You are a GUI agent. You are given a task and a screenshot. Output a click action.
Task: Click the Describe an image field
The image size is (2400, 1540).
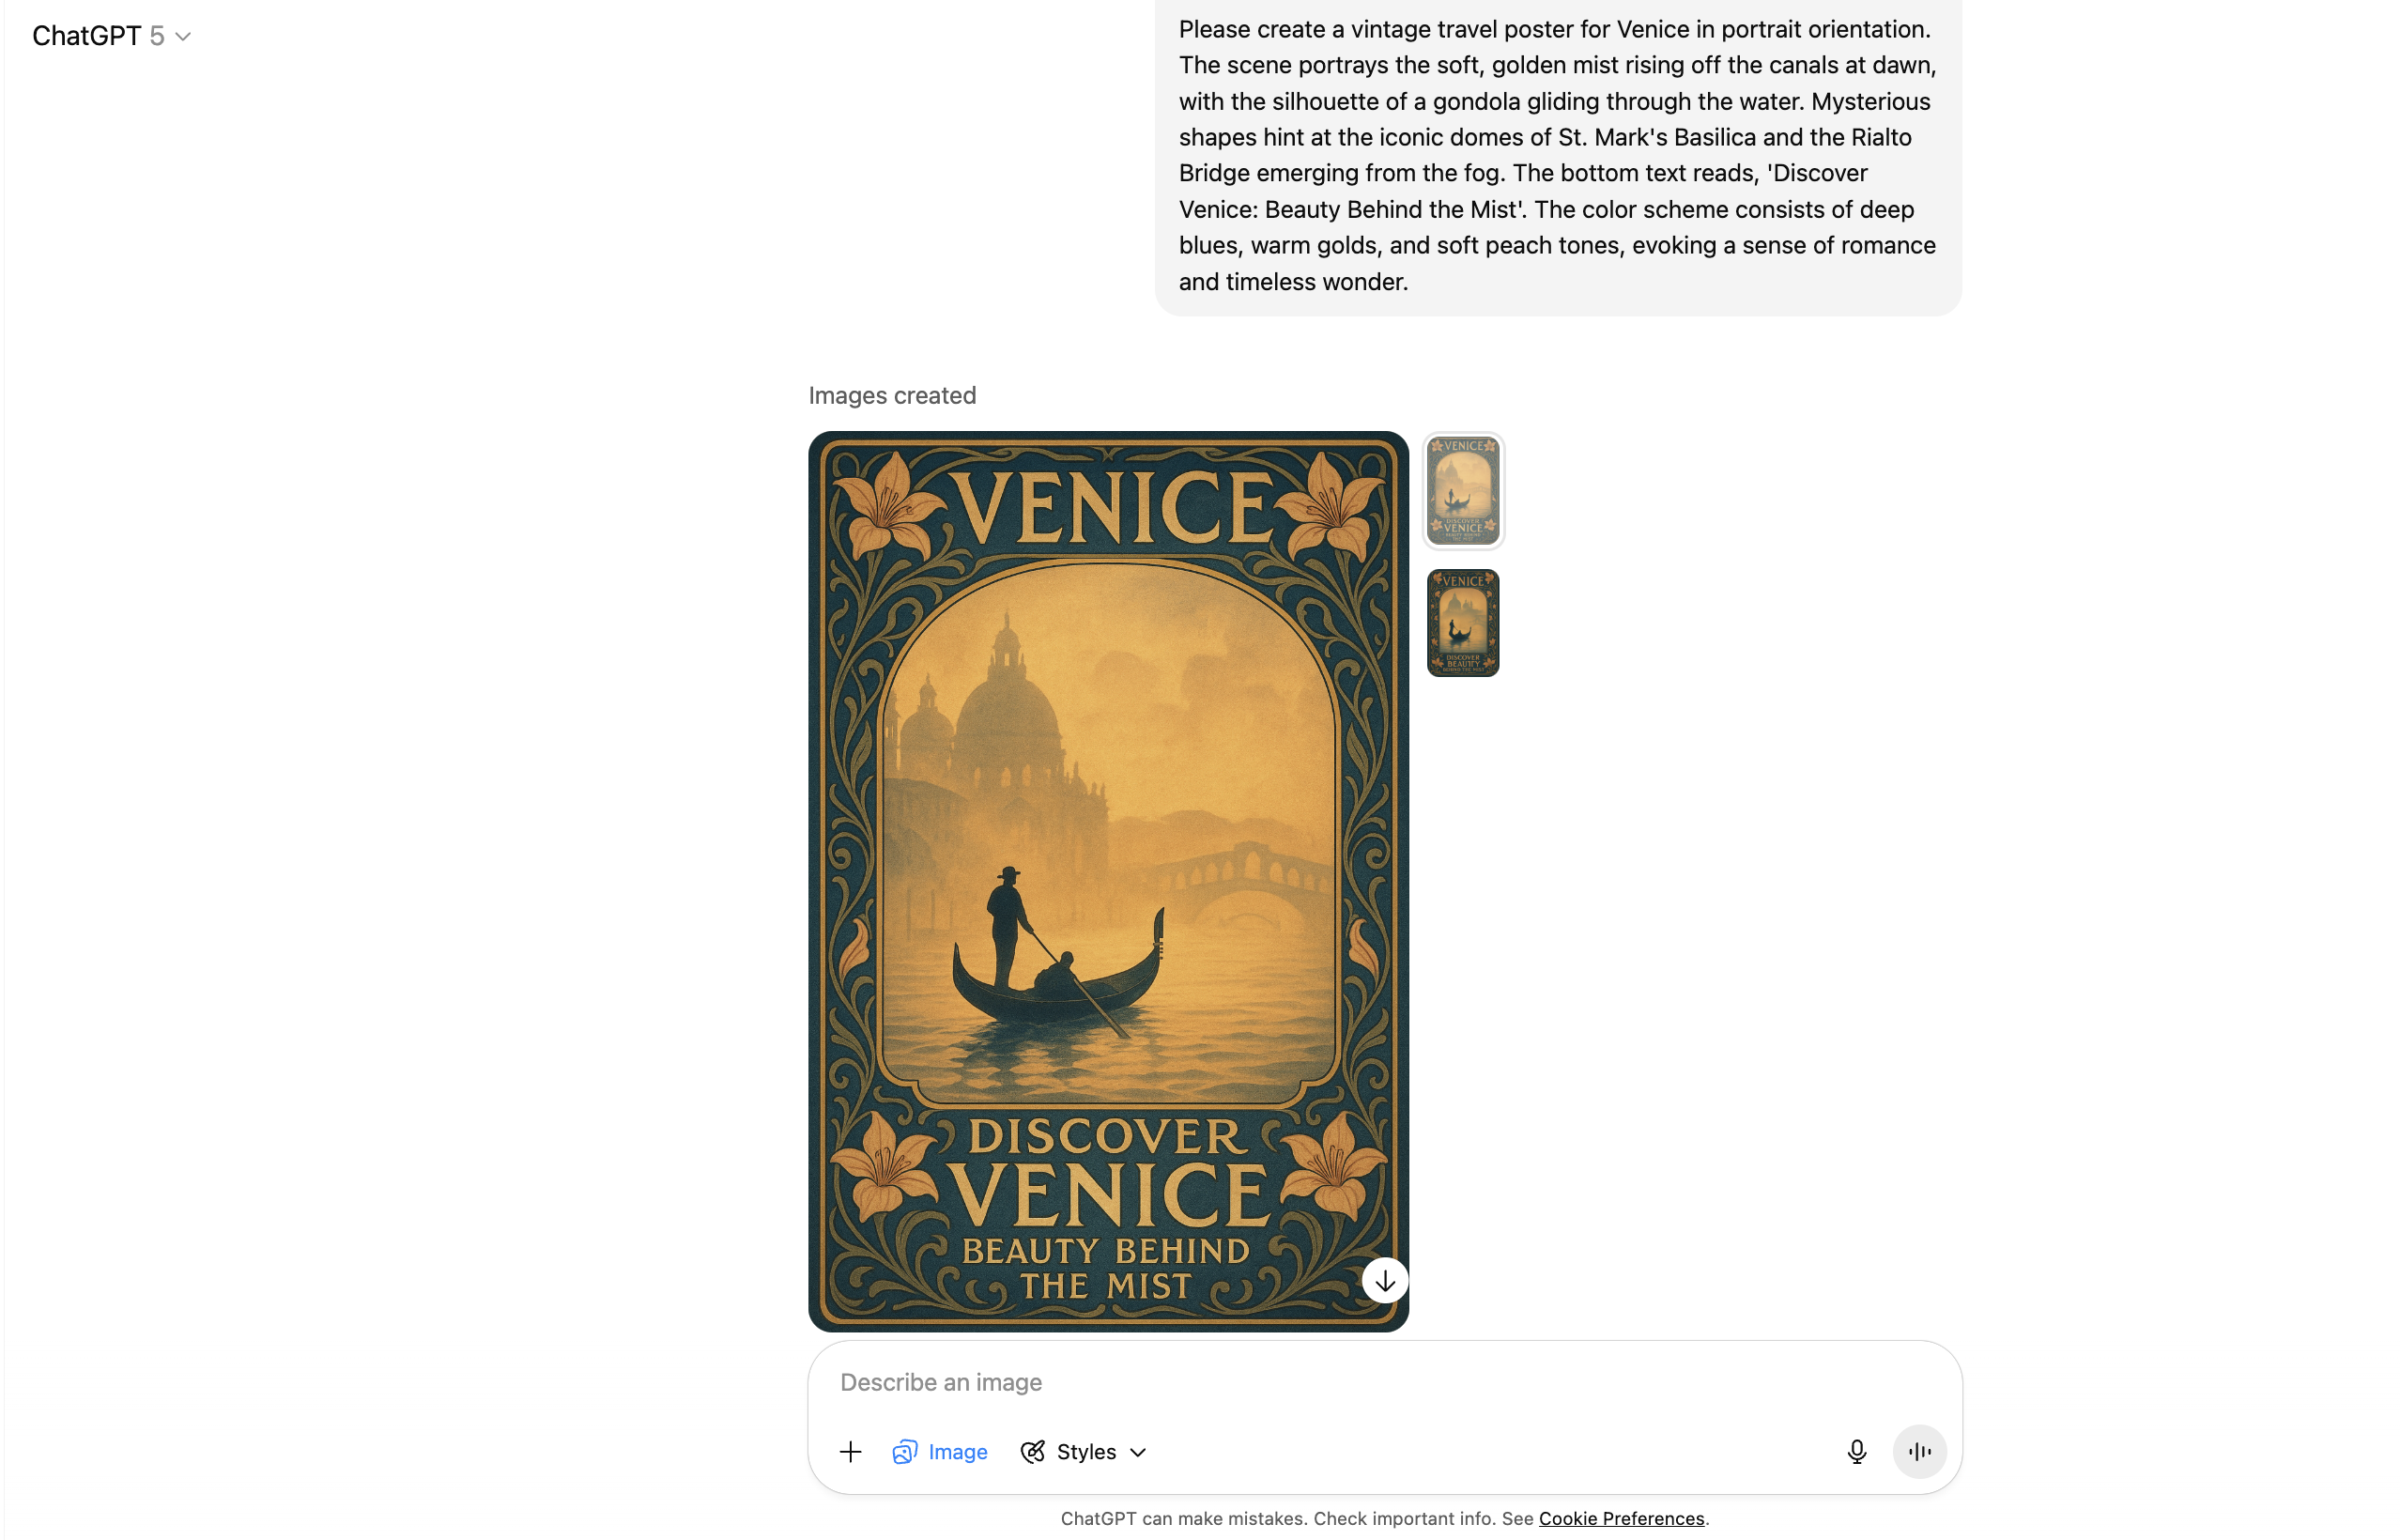[x=1384, y=1382]
